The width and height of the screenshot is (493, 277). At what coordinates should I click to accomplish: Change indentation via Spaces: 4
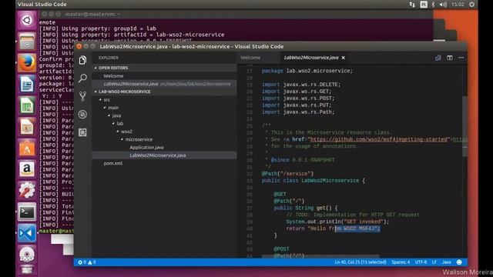point(401,262)
